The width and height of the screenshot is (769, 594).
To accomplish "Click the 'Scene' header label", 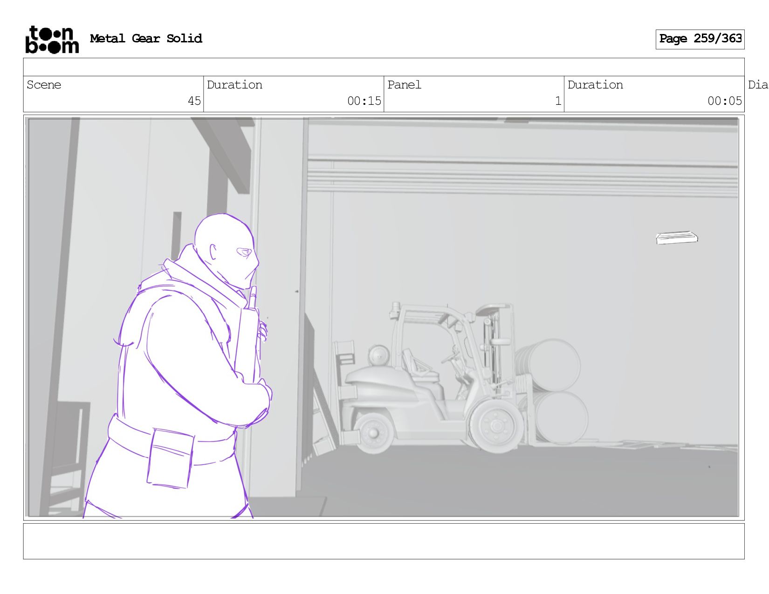I will click(44, 85).
